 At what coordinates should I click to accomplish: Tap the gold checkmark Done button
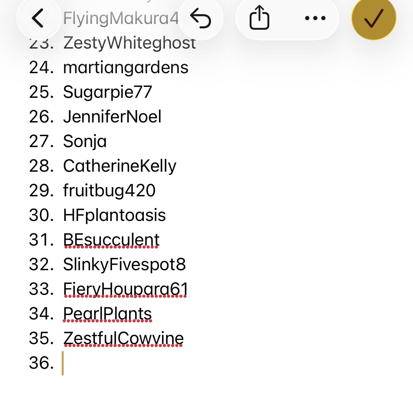point(374,18)
